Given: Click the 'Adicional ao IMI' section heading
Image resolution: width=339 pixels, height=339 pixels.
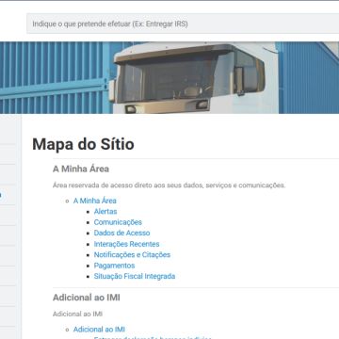Looking at the screenshot, I should 87,298.
